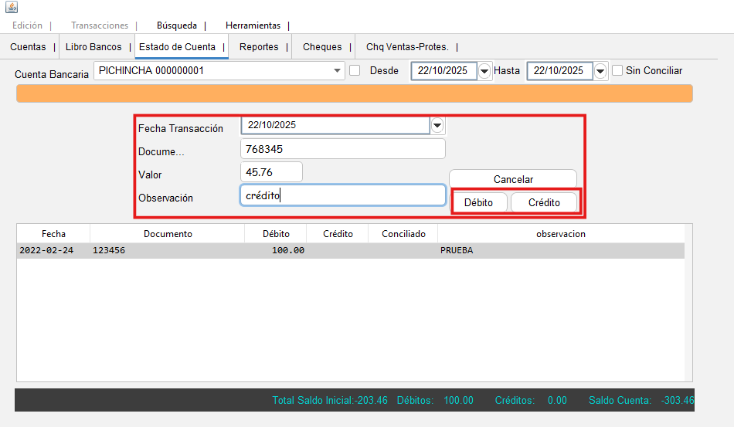
Task: Expand the Cuenta Bancaria combo box
Action: [x=338, y=71]
